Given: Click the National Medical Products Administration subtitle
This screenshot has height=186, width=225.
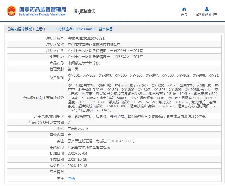Looking at the screenshot, I should (43, 14).
